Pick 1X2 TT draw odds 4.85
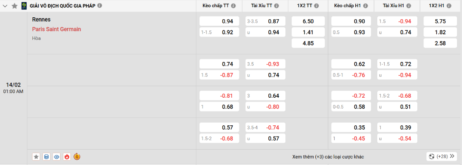 308,43
